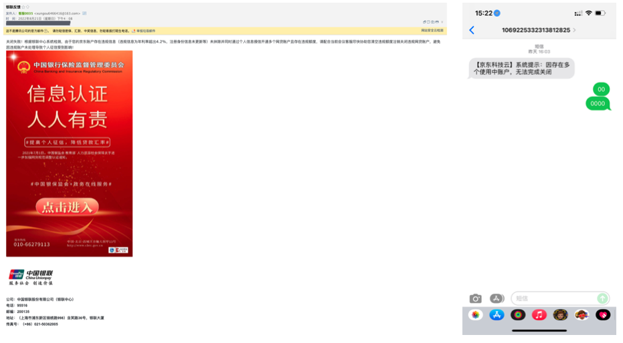
Task: Select the 京东科技云 received message bubble
Action: click(521, 68)
